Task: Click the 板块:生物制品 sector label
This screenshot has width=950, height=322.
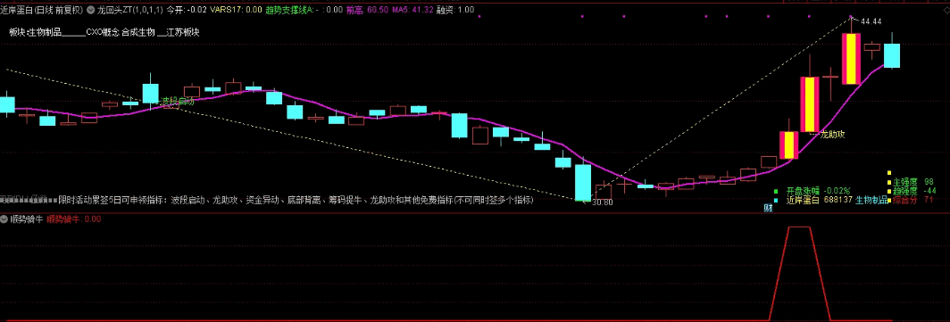Action: point(36,32)
